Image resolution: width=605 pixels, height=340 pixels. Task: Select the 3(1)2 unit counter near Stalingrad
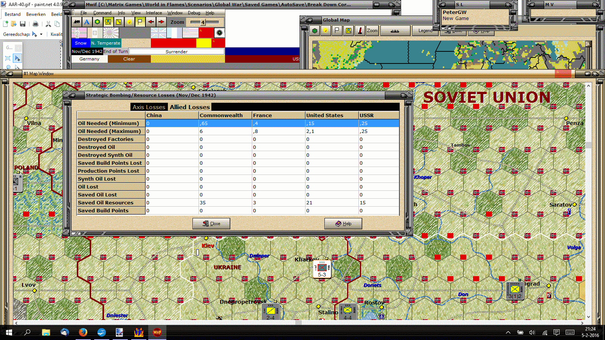coord(515,291)
